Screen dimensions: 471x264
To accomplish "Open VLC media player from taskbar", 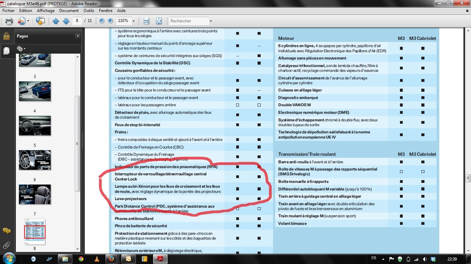I will tap(97, 259).
